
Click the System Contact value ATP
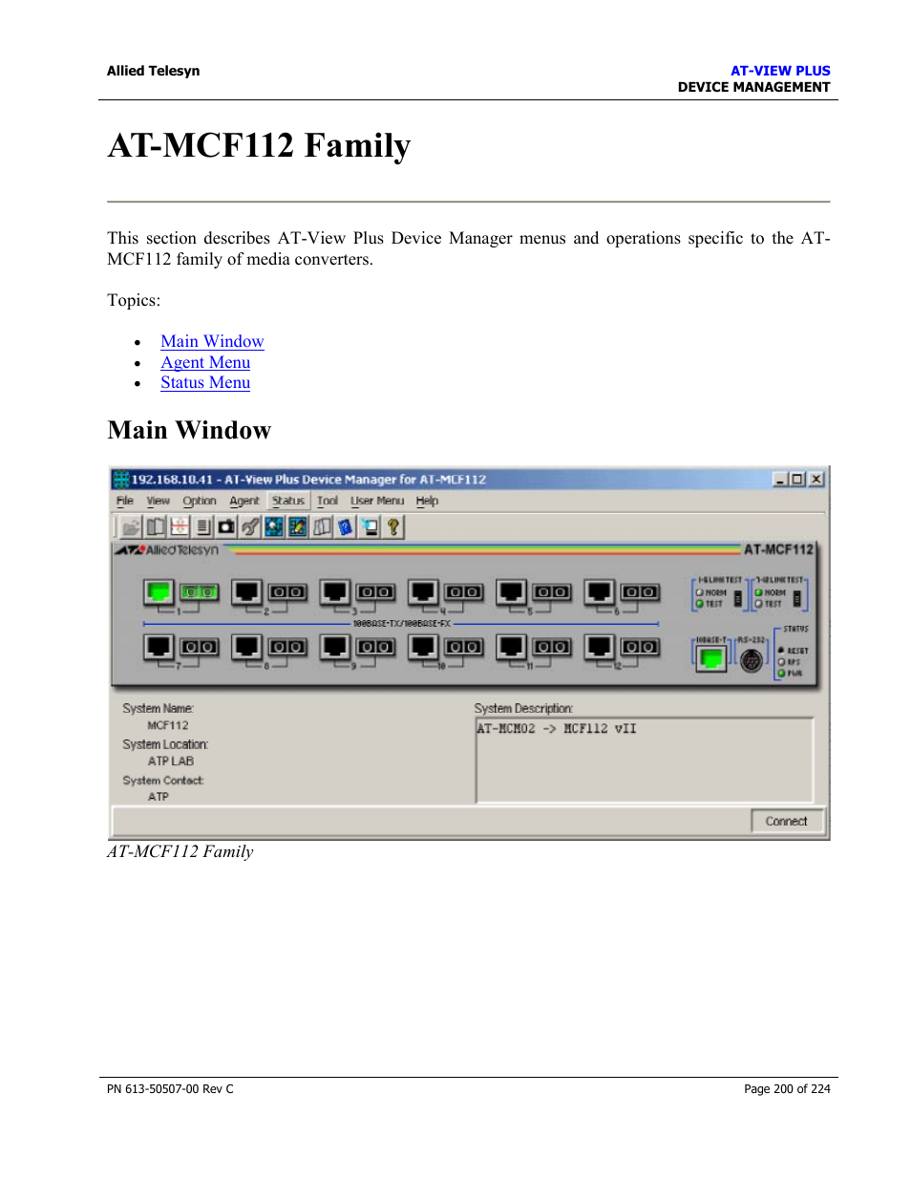(x=159, y=797)
